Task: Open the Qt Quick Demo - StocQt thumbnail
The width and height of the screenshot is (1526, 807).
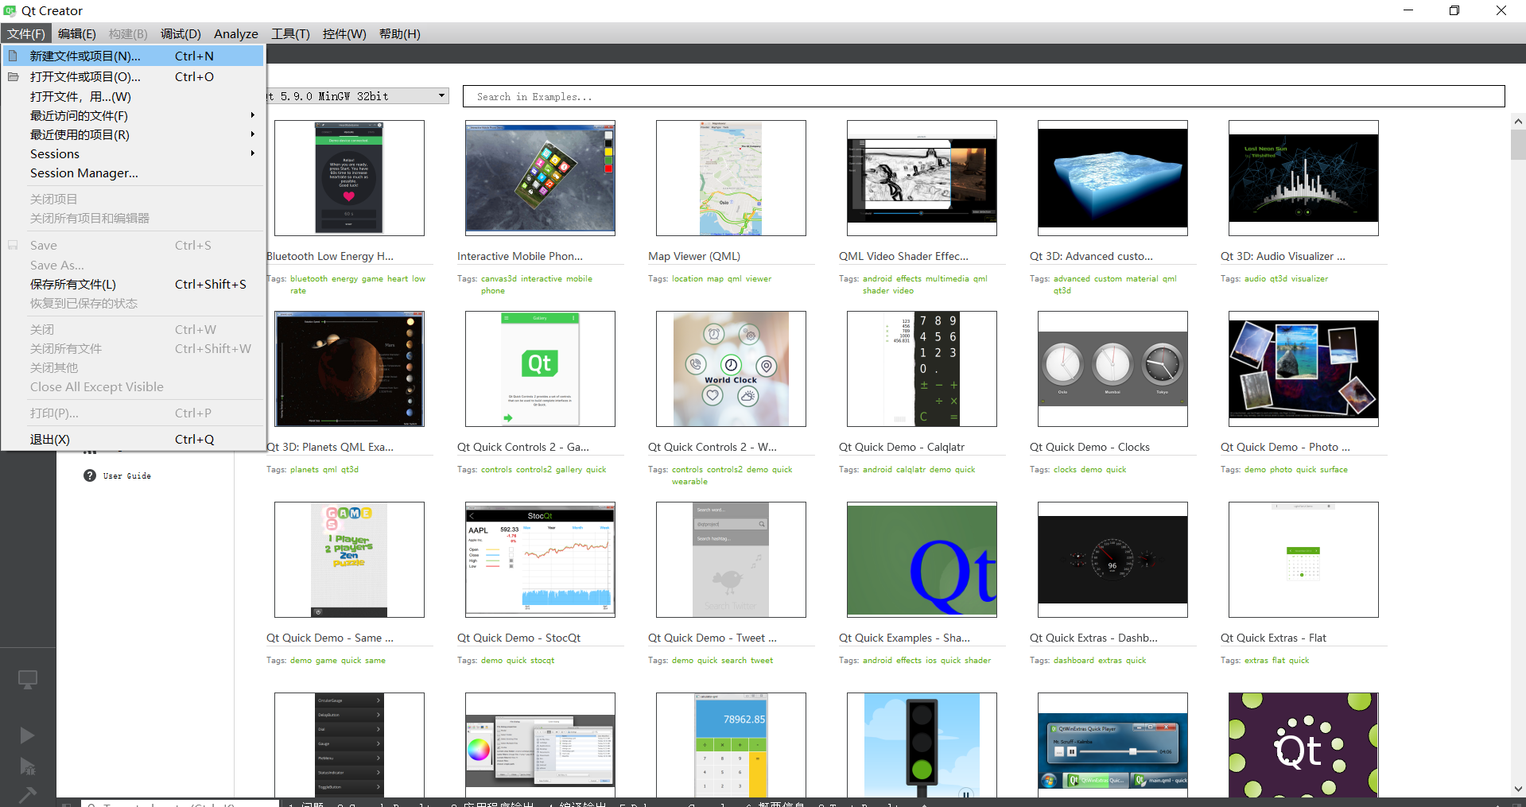Action: [540, 560]
